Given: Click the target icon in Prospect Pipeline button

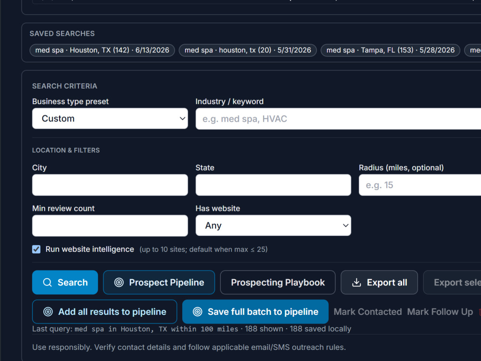Looking at the screenshot, I should (x=119, y=283).
